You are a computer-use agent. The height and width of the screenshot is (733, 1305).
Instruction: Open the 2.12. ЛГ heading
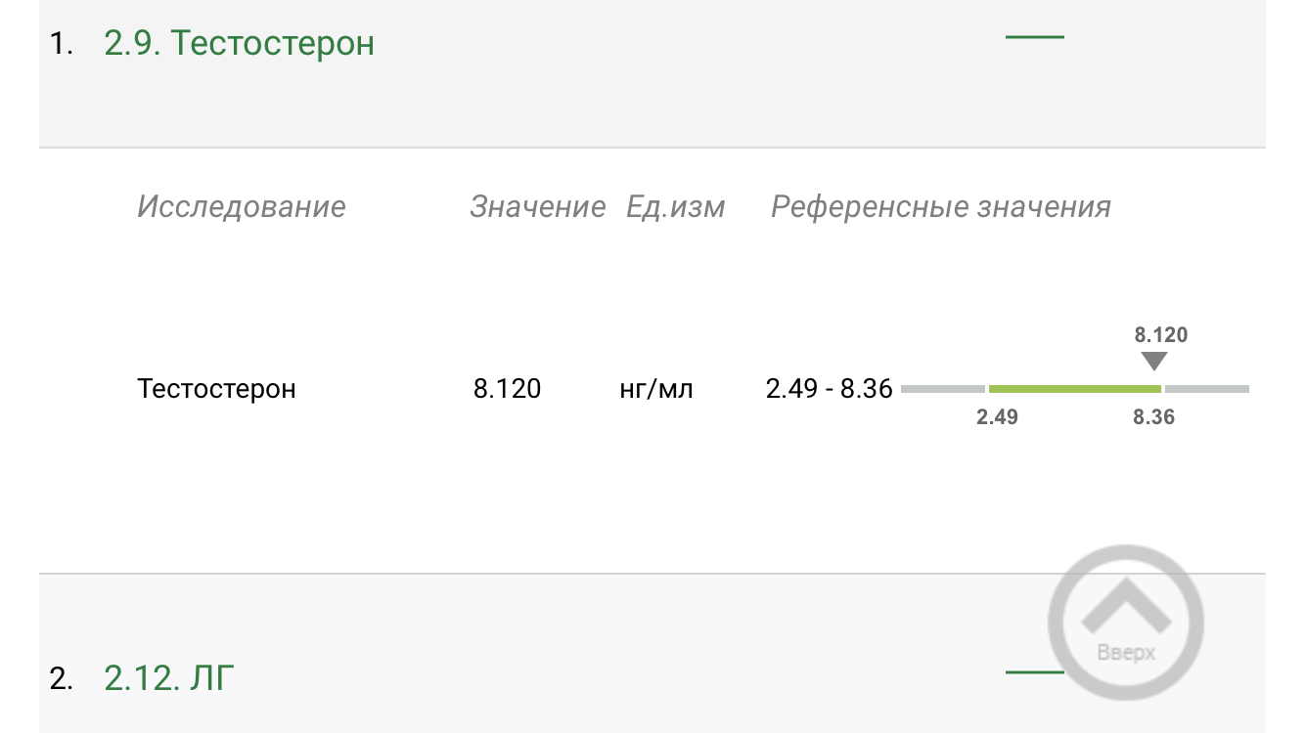click(x=169, y=677)
